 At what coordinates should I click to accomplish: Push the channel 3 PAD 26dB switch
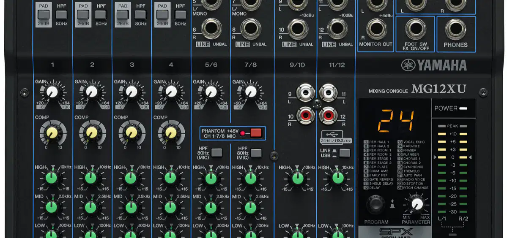[x=123, y=15]
